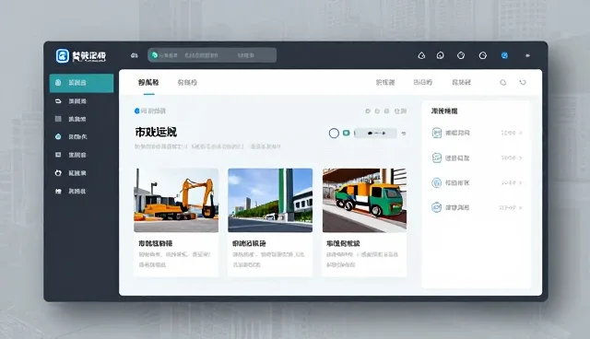Image resolution: width=590 pixels, height=339 pixels.
Task: Click the title under the green truck card
Action: (x=343, y=243)
